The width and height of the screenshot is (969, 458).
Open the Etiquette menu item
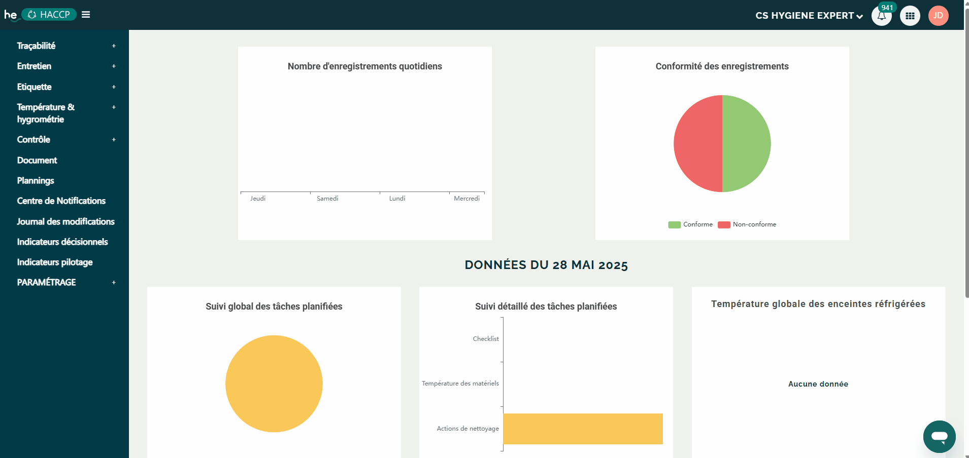click(34, 87)
